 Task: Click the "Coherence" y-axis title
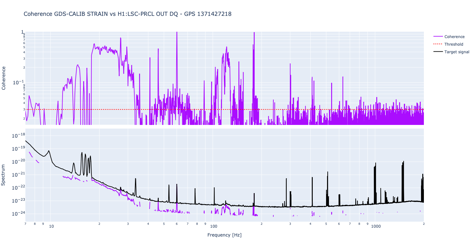point(4,78)
